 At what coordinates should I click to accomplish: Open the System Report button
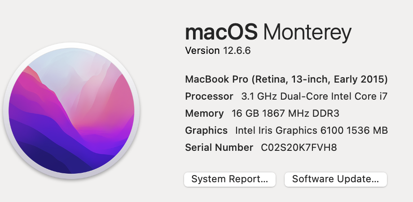230,180
